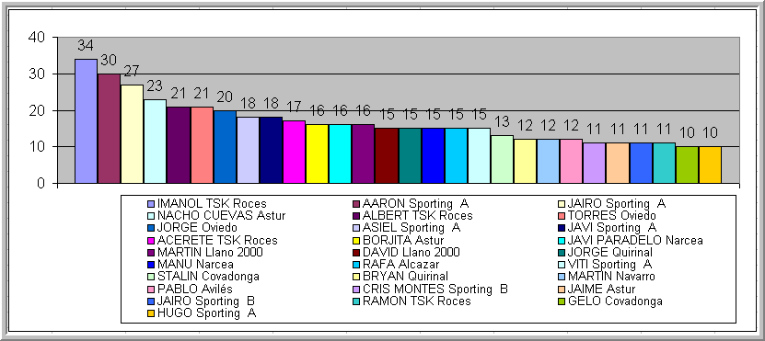Click the GELO Covadonga legend label
Screen dimensions: 765x341
[x=616, y=301]
